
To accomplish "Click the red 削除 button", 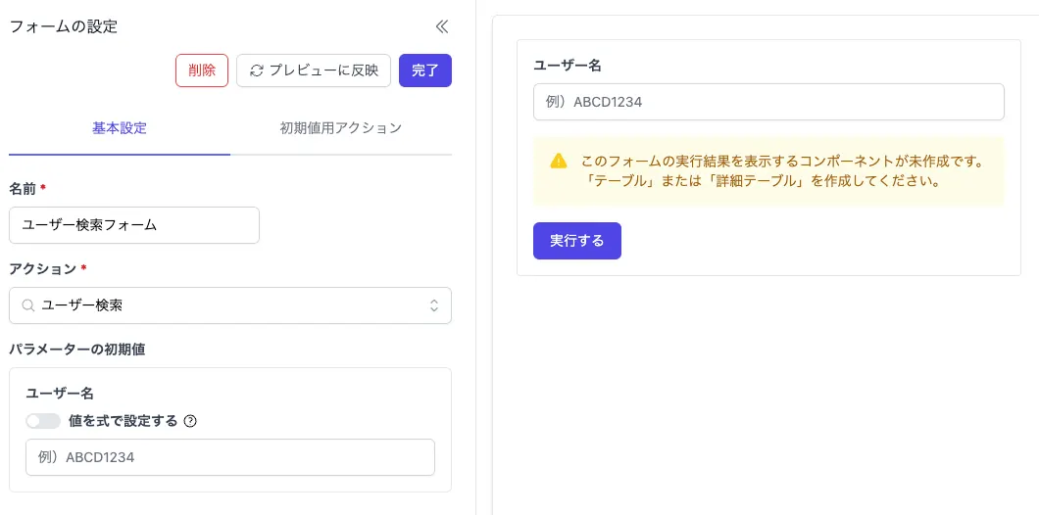I will pyautogui.click(x=202, y=70).
